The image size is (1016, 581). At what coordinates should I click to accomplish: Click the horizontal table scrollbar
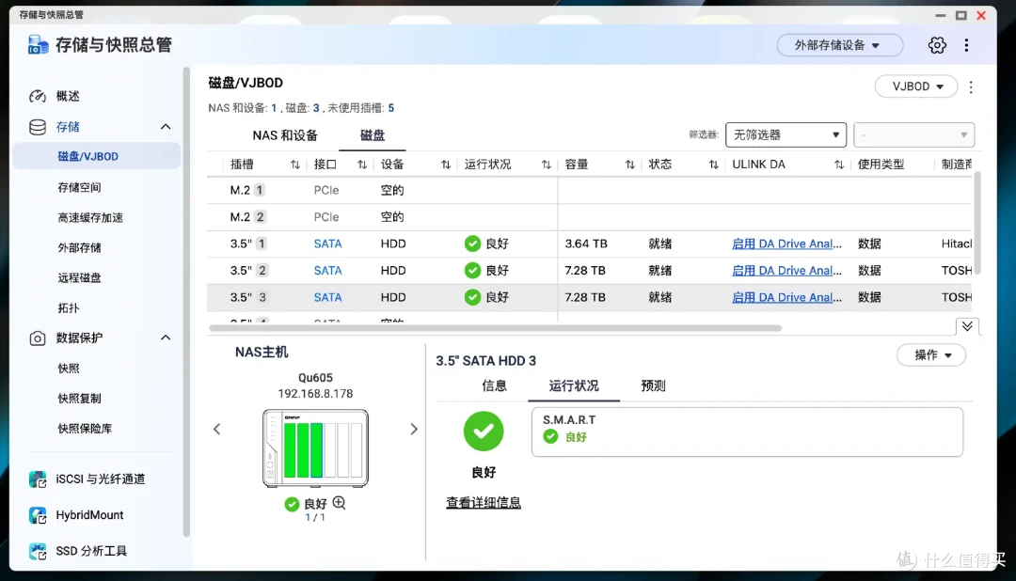pyautogui.click(x=495, y=328)
